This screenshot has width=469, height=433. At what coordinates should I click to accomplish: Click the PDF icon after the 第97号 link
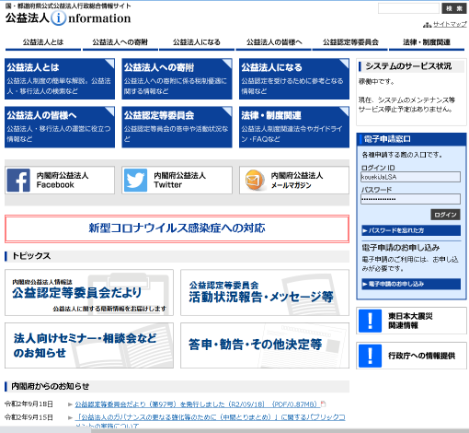pos(323,404)
